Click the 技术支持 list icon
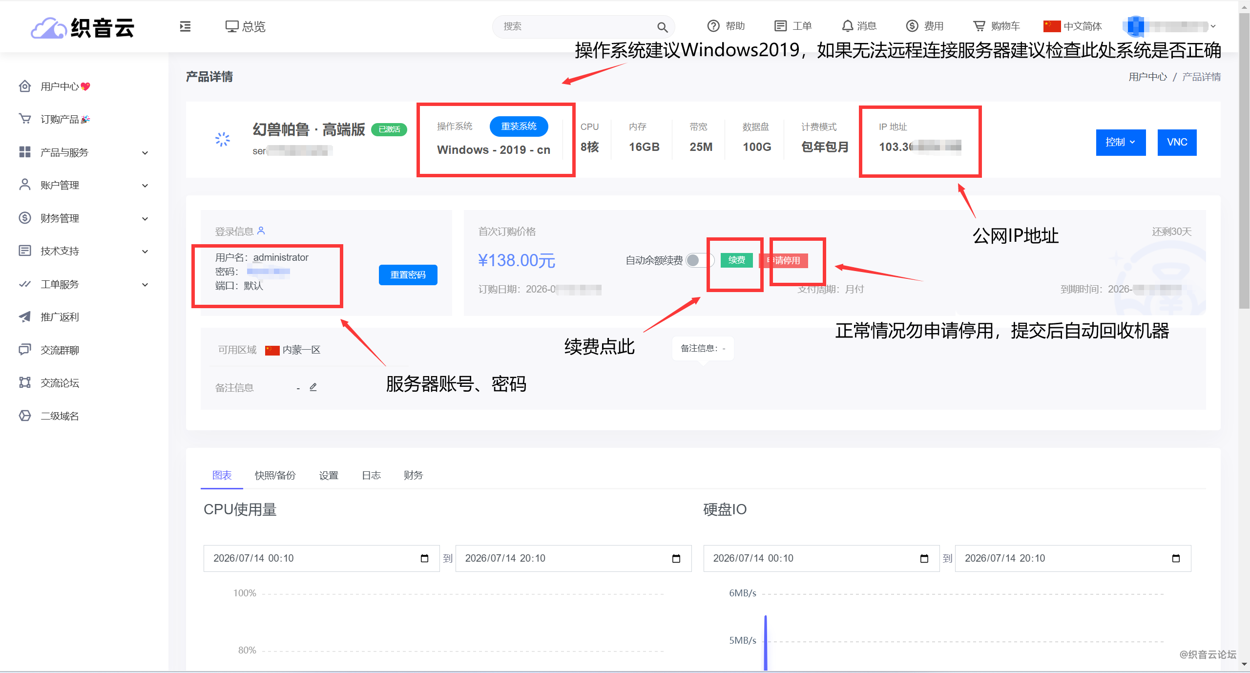This screenshot has width=1250, height=673. (x=25, y=251)
